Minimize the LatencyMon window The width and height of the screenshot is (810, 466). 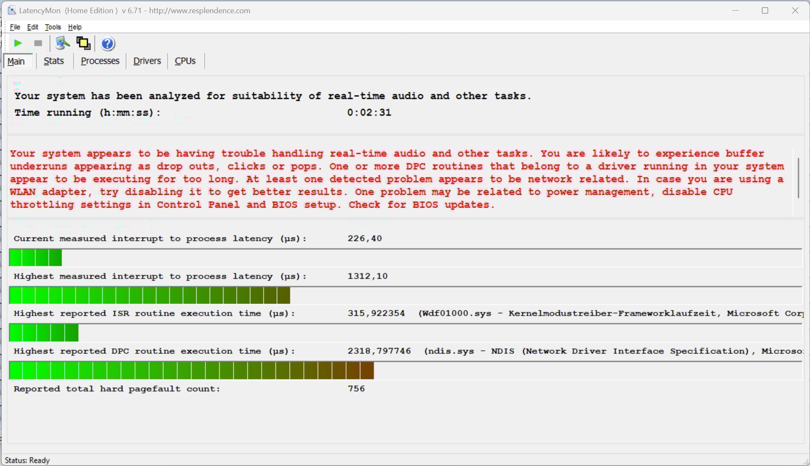735,10
